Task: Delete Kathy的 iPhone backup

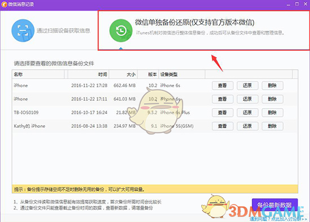Action: point(272,126)
